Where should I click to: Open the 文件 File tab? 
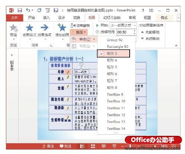click(14, 18)
